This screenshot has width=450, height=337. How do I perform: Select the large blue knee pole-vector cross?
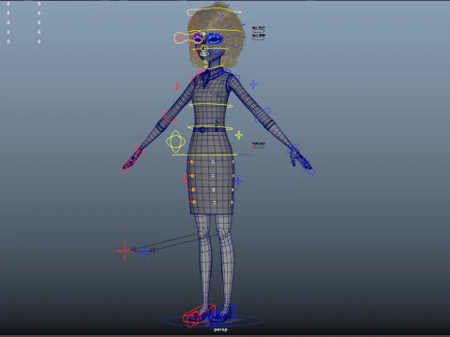point(143,252)
